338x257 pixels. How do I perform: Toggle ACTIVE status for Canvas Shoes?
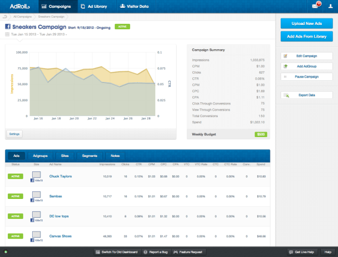16,236
